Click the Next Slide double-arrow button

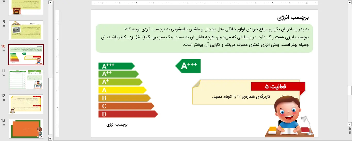[x=350, y=133]
